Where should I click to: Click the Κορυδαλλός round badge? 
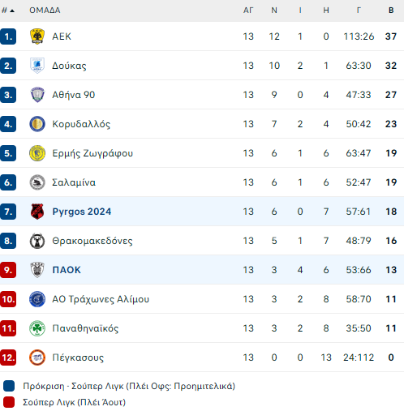pos(37,124)
